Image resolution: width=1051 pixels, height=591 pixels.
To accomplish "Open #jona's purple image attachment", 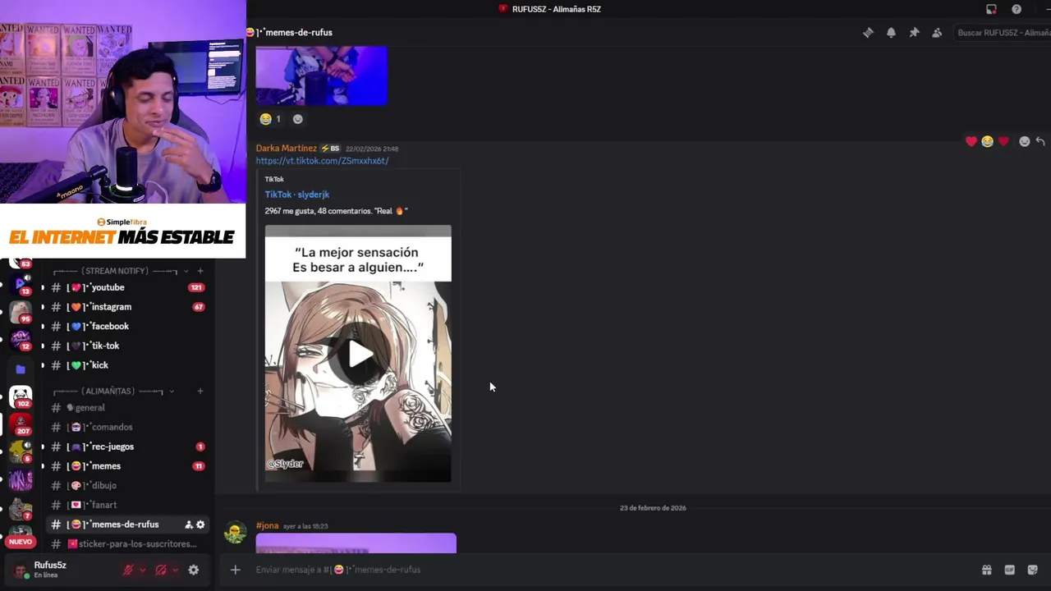I will (356, 543).
